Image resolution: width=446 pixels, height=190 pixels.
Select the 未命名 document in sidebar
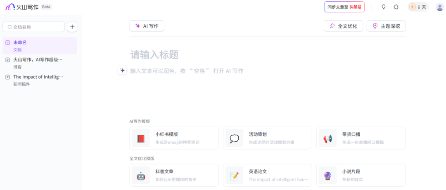coord(40,46)
